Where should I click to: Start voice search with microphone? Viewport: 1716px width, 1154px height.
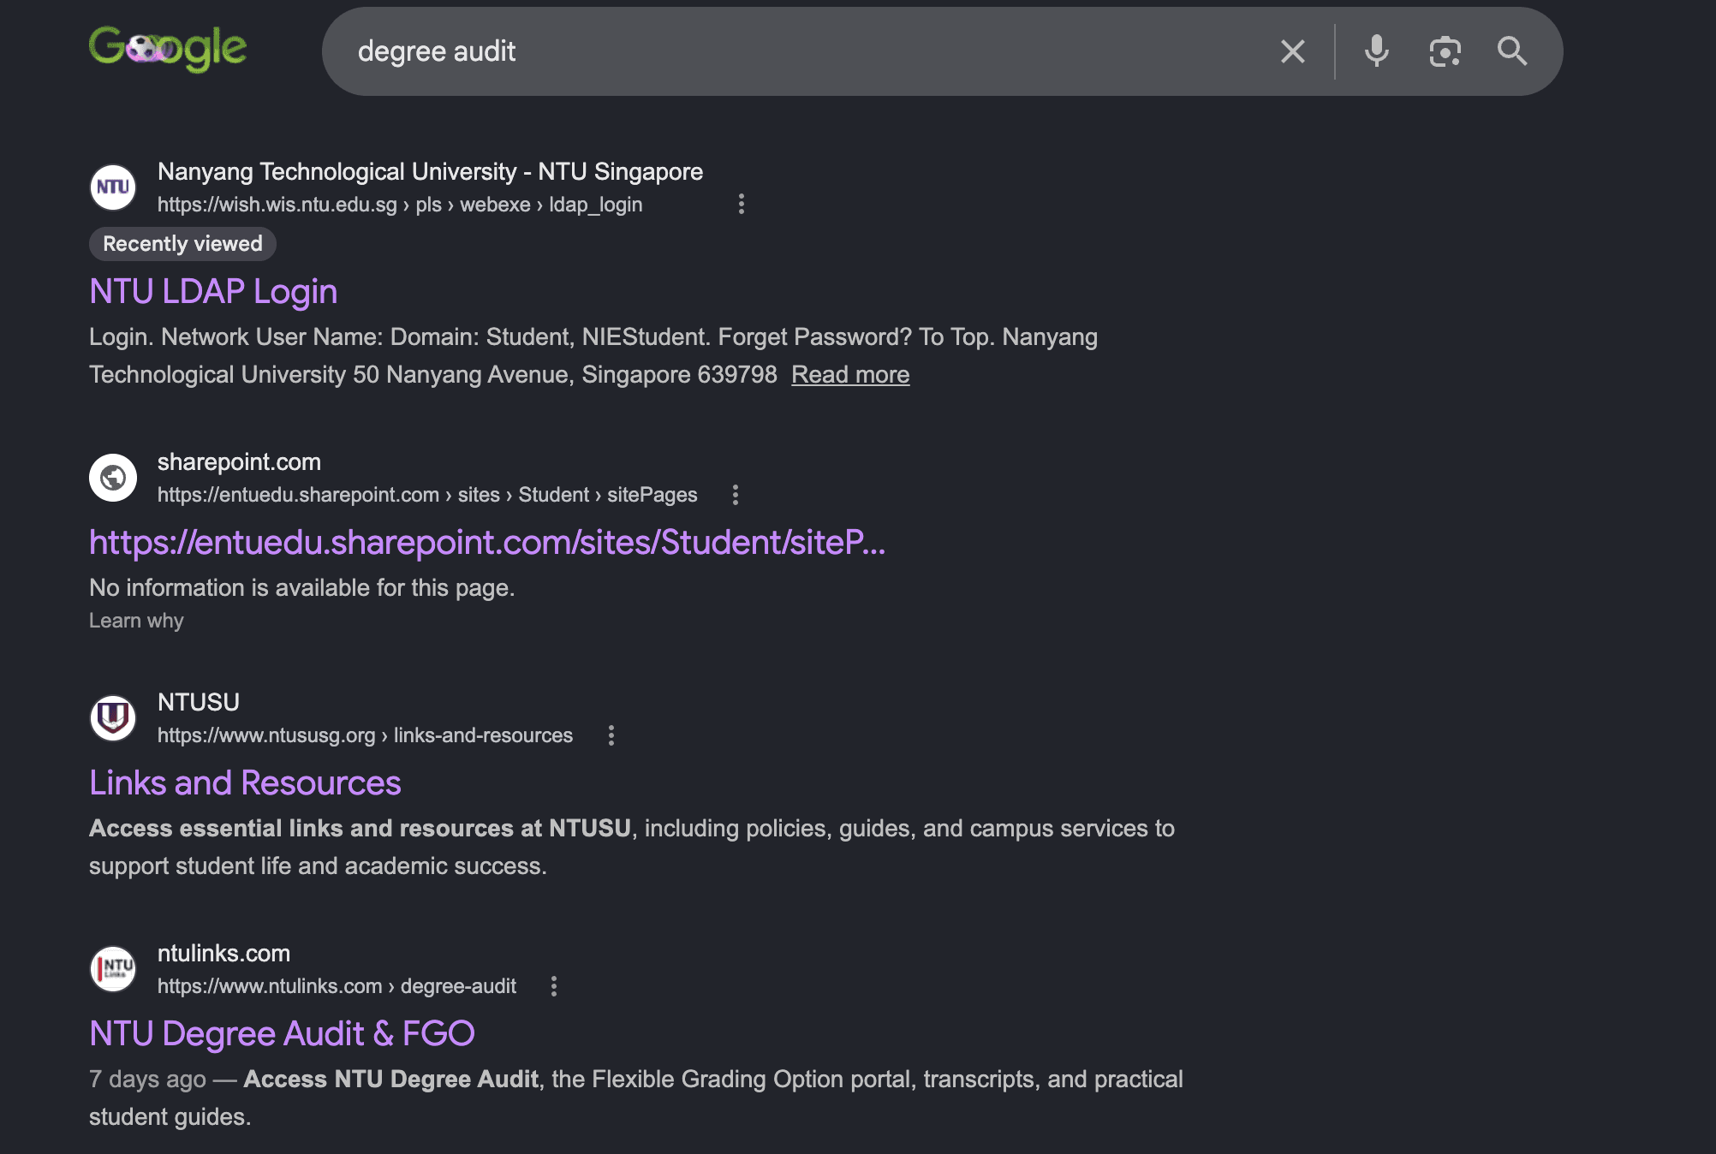pyautogui.click(x=1377, y=51)
